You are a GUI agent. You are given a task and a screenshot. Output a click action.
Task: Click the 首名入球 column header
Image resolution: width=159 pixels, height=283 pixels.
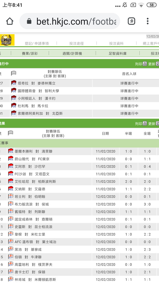pos(129,74)
